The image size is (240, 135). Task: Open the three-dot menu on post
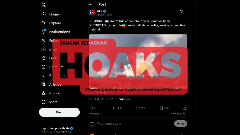[186, 11]
